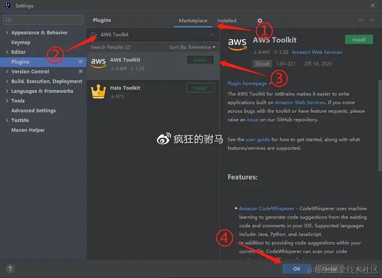Click the Cloud tag
382x278 pixels.
click(263, 64)
